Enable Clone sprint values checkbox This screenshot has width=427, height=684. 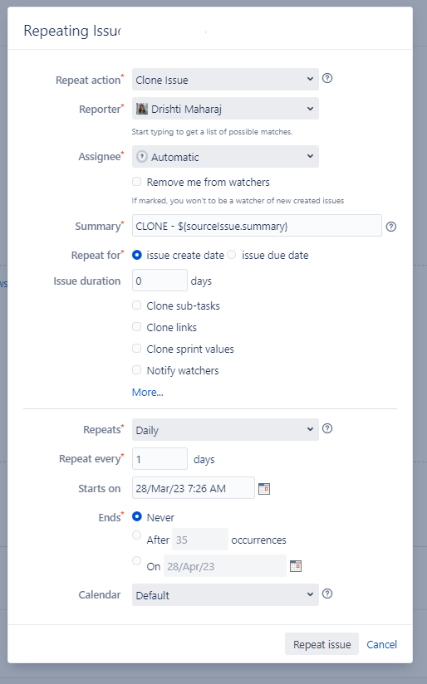[x=137, y=348]
